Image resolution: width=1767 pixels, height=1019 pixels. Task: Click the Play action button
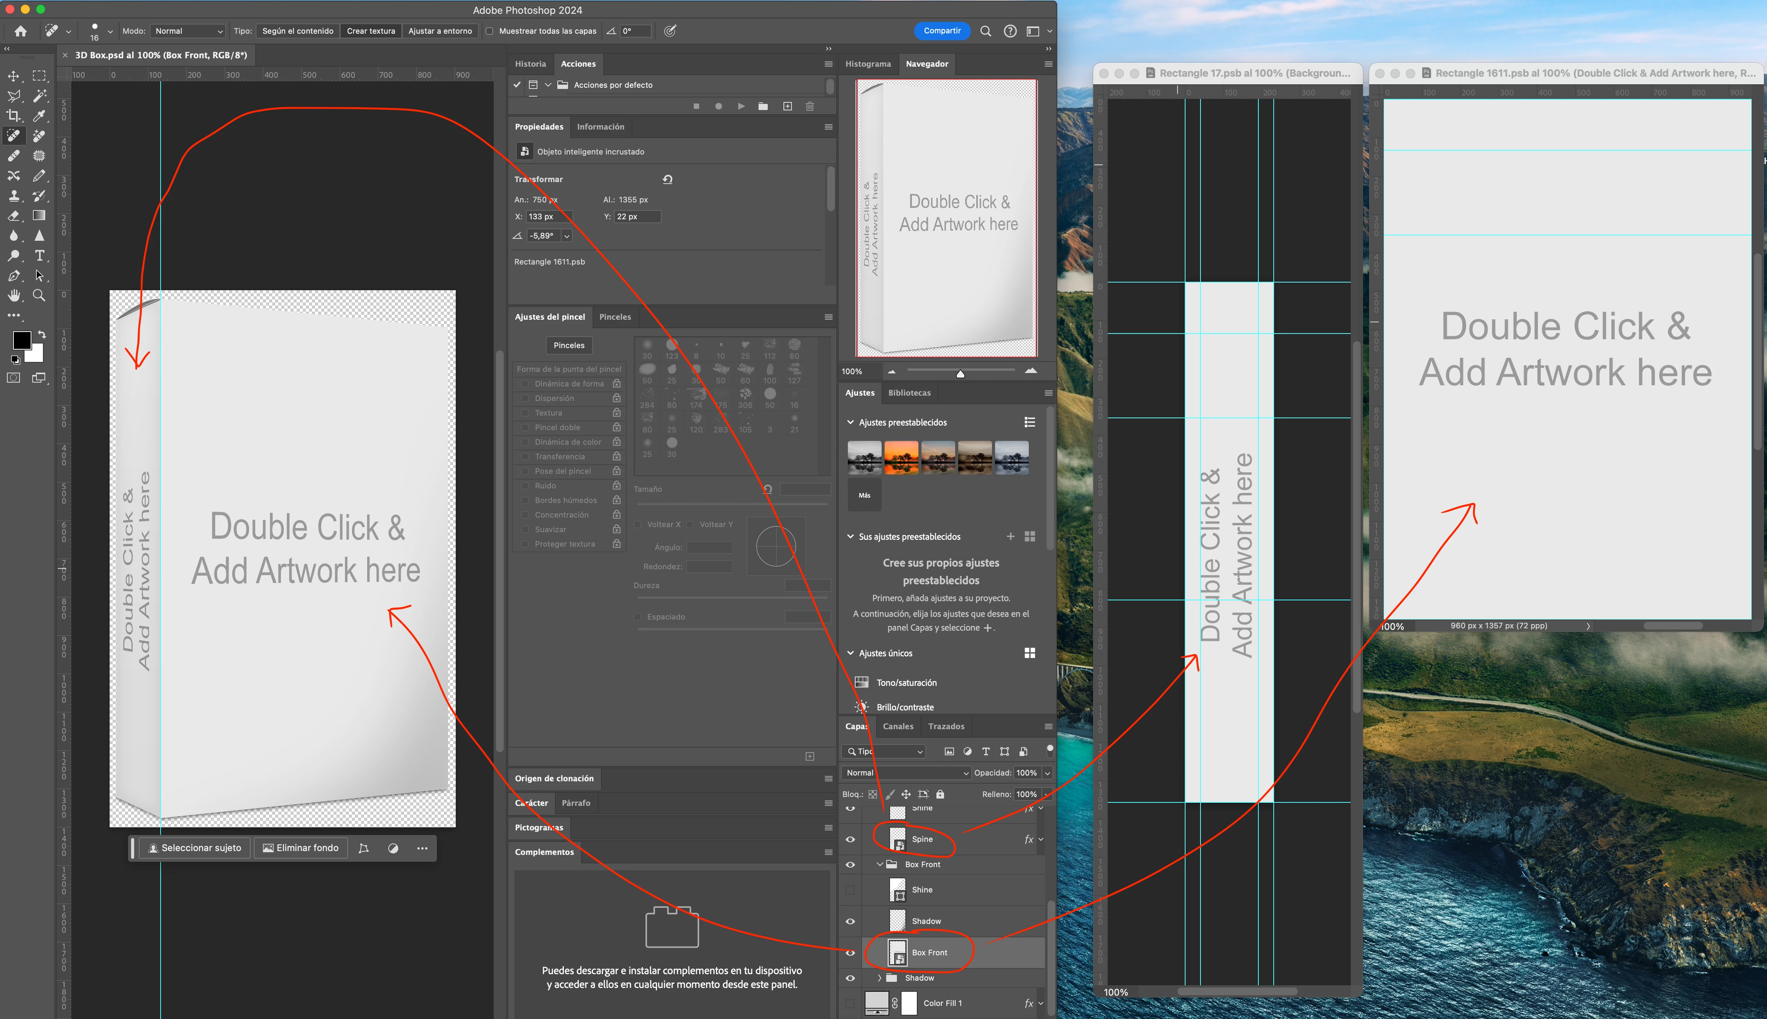[741, 106]
